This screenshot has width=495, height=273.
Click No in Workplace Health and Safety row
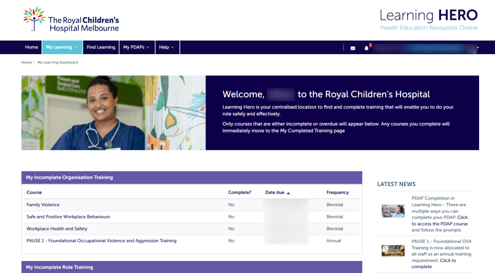coord(231,229)
